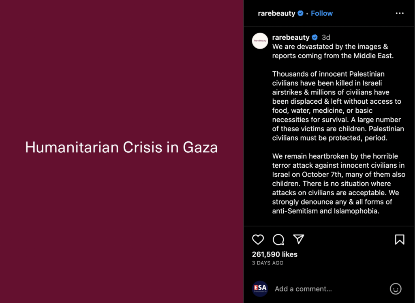Open rarebeauty username above the caption
The width and height of the screenshot is (415, 303).
(x=291, y=37)
